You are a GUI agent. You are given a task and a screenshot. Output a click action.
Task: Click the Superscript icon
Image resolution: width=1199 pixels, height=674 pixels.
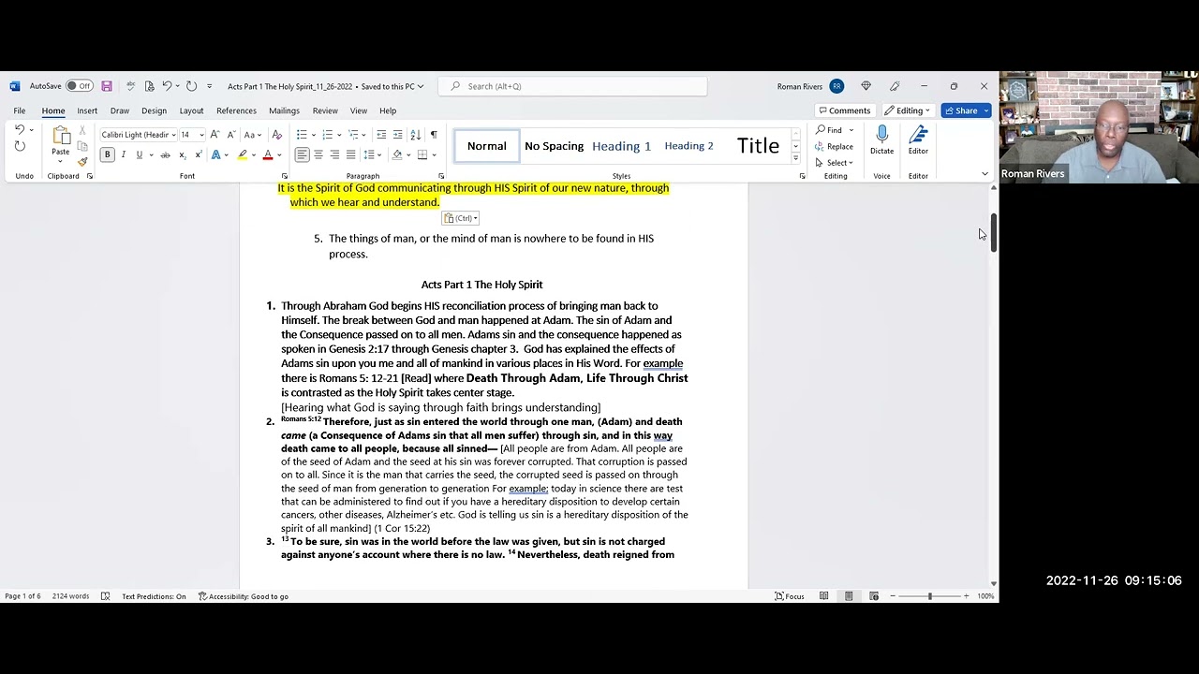[x=198, y=154]
